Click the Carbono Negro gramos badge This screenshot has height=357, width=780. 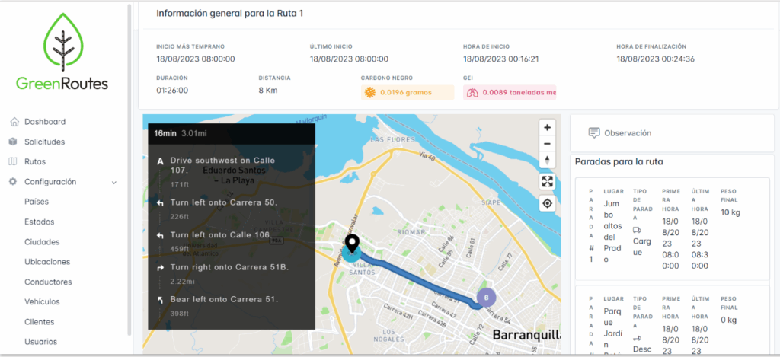pos(408,92)
